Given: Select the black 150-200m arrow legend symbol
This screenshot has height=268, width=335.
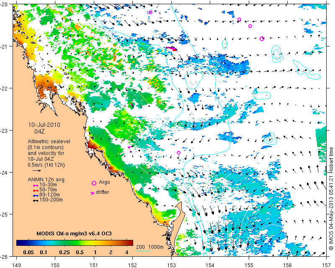Looking at the screenshot, I should pyautogui.click(x=36, y=201).
